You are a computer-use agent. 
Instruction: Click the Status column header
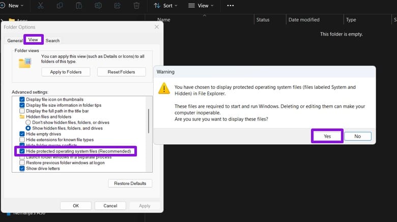pos(263,20)
